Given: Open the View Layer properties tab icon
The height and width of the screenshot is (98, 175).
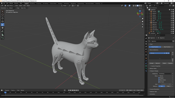Looking at the screenshot, I should click(146, 46).
